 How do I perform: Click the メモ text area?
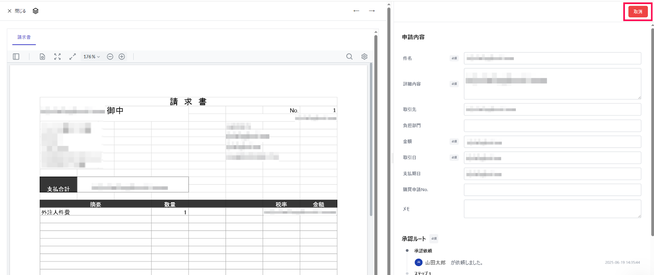pyautogui.click(x=552, y=209)
